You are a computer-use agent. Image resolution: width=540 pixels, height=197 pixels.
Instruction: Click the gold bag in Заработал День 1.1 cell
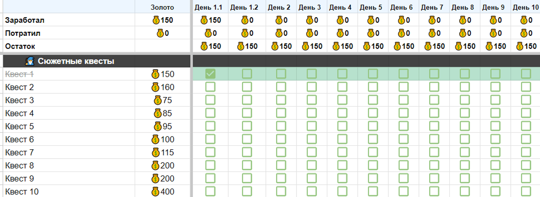pos(204,20)
